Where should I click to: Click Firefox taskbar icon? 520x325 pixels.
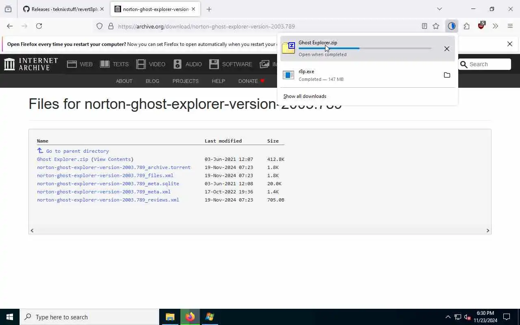(x=190, y=317)
